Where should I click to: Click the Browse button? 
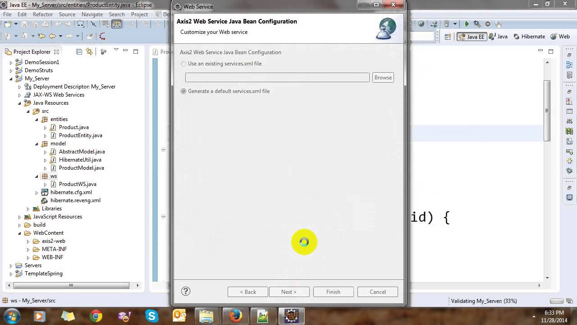[383, 78]
